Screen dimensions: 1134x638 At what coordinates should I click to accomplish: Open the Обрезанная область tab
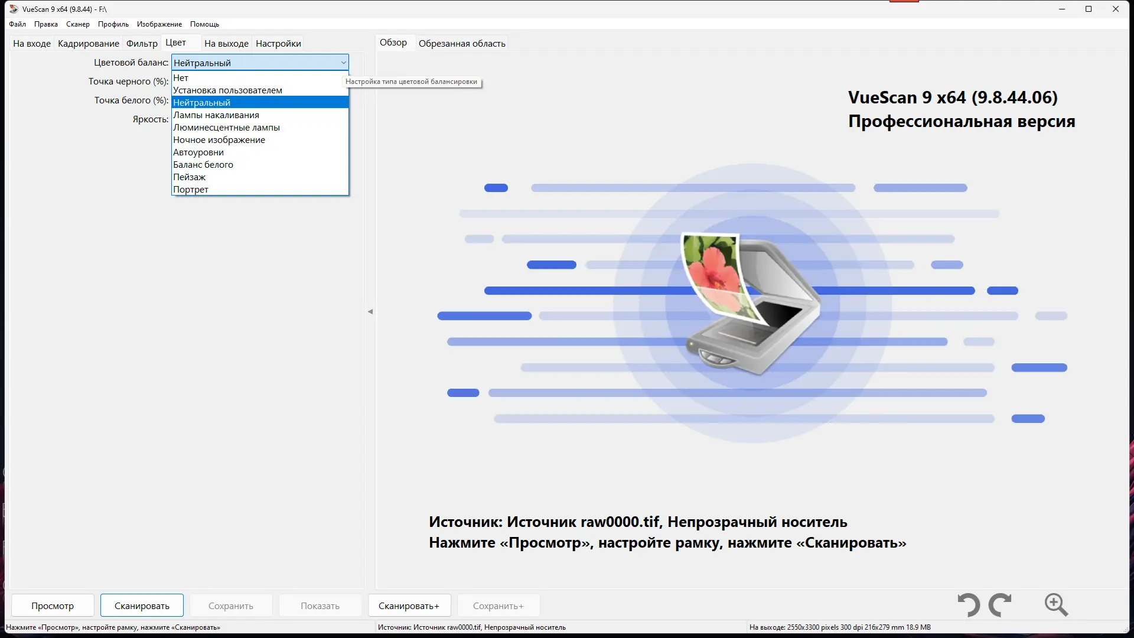462,43
